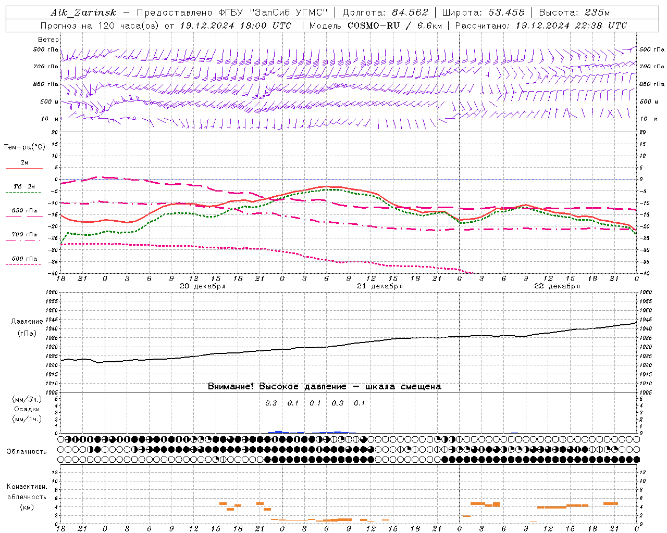This screenshot has height=533, width=667.
Task: Click the 22 декабря date label
Action: click(557, 286)
